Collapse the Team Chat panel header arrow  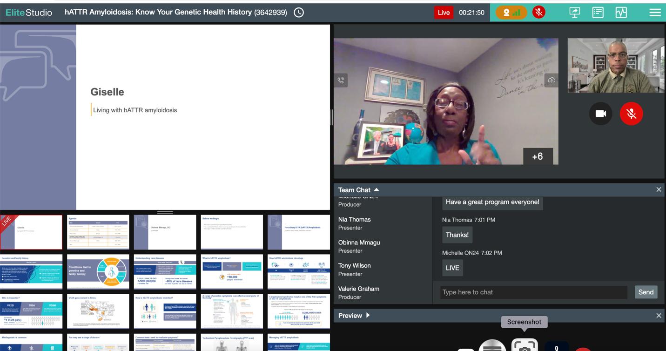click(377, 190)
